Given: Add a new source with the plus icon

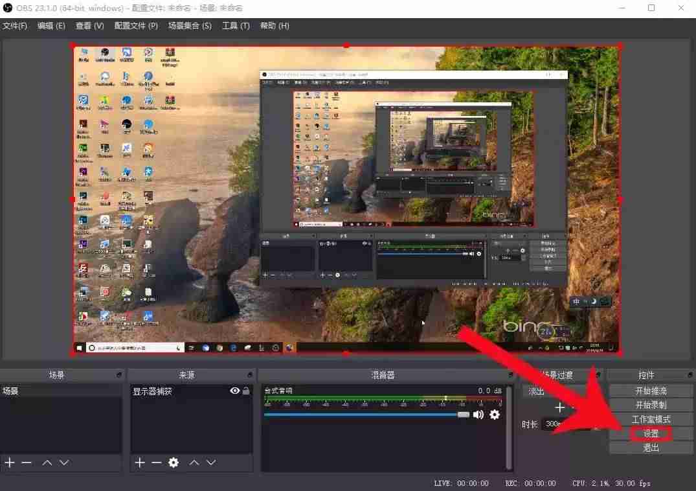Looking at the screenshot, I should (140, 462).
